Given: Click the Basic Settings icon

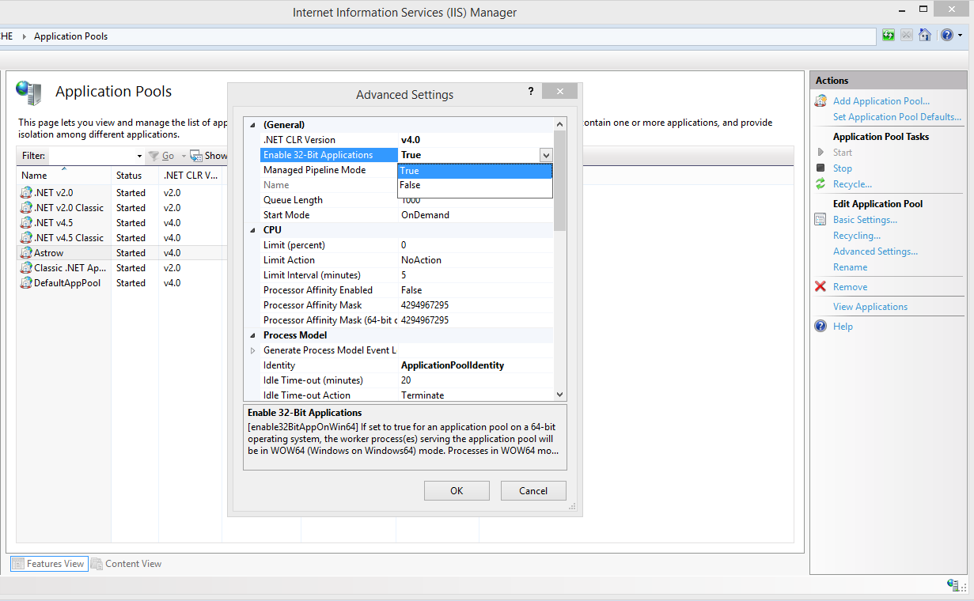Looking at the screenshot, I should [x=821, y=220].
